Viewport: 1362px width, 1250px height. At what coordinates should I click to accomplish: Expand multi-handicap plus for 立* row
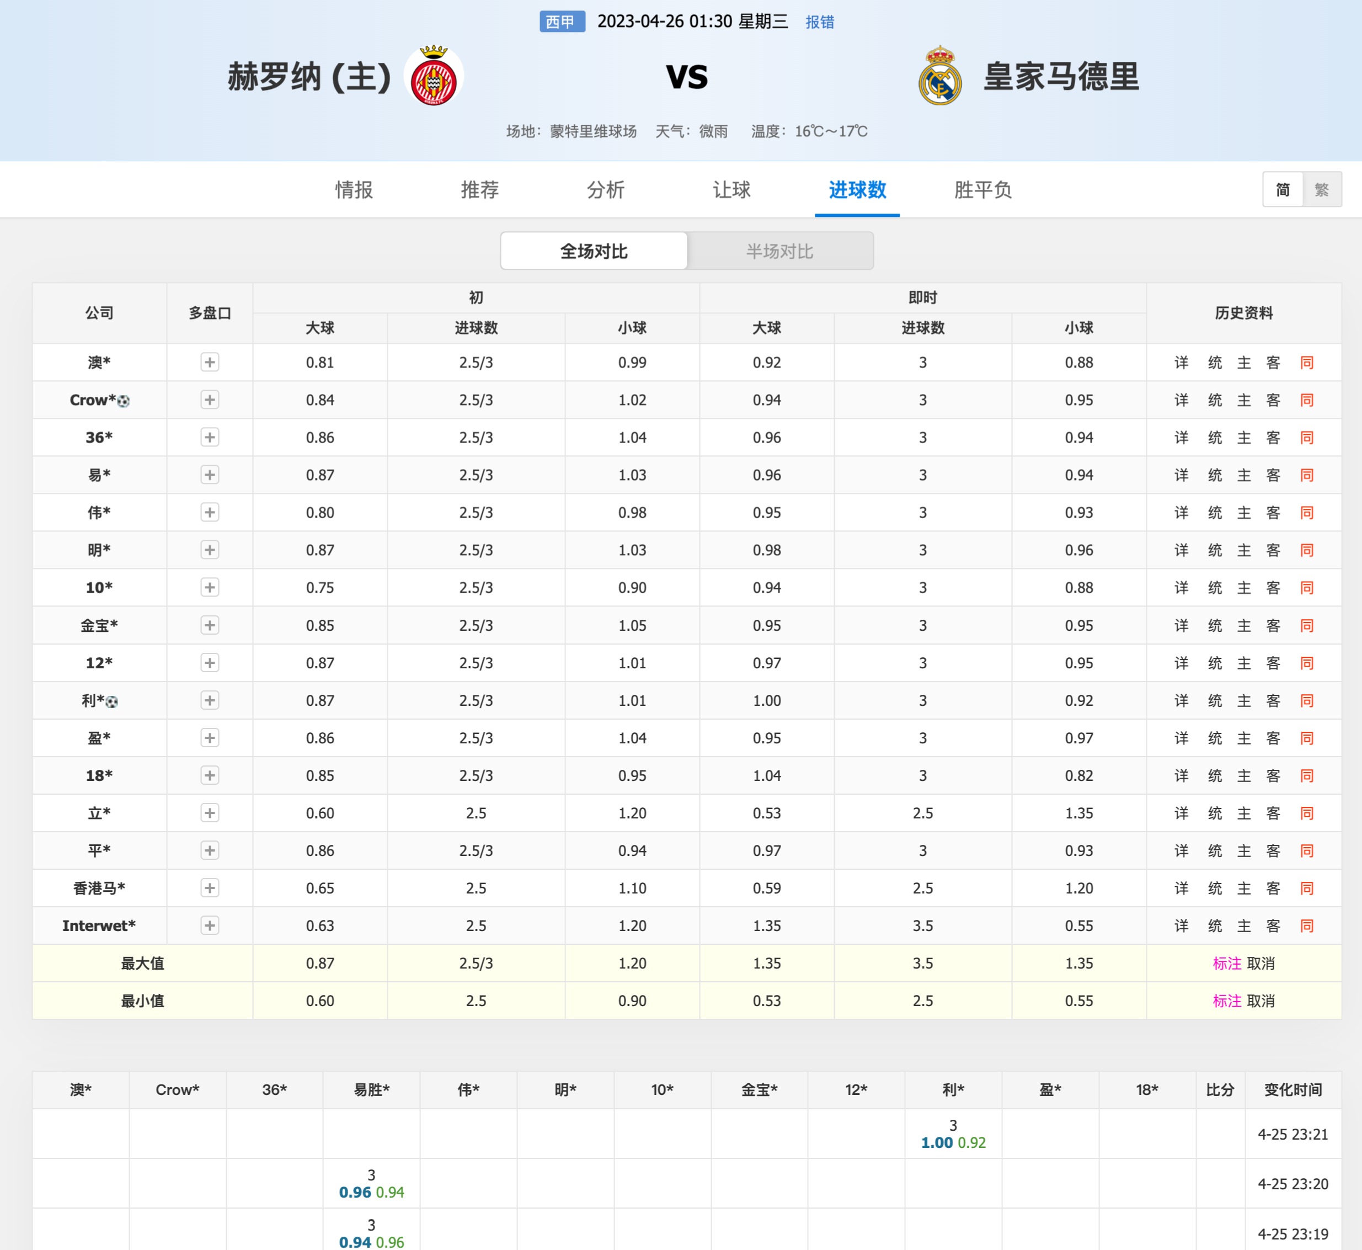click(210, 813)
